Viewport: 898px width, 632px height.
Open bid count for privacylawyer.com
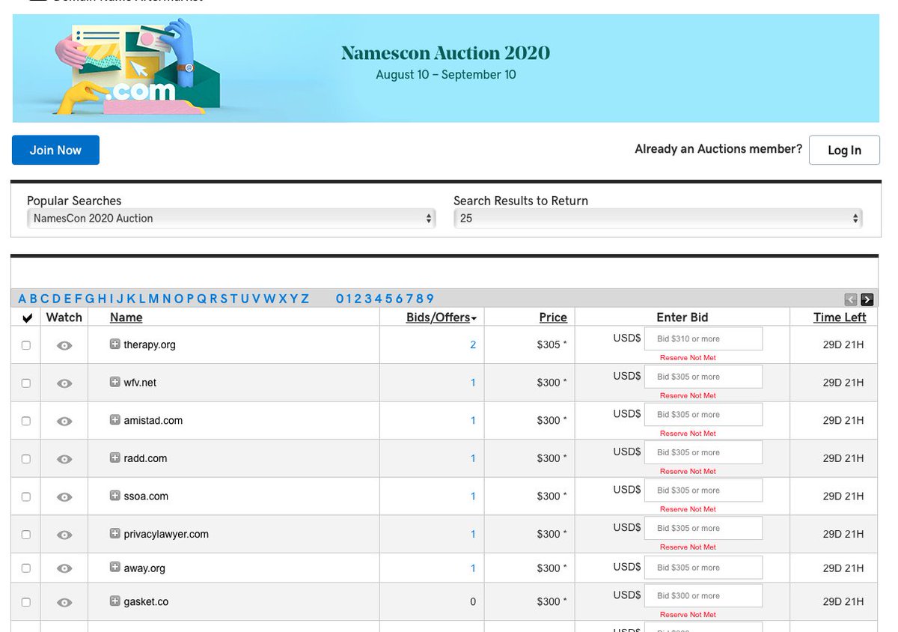(x=473, y=534)
